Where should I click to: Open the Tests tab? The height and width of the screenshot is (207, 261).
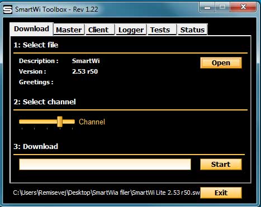(x=162, y=30)
